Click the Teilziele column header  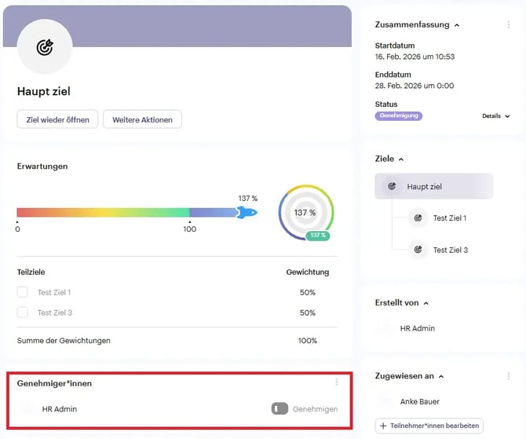31,272
